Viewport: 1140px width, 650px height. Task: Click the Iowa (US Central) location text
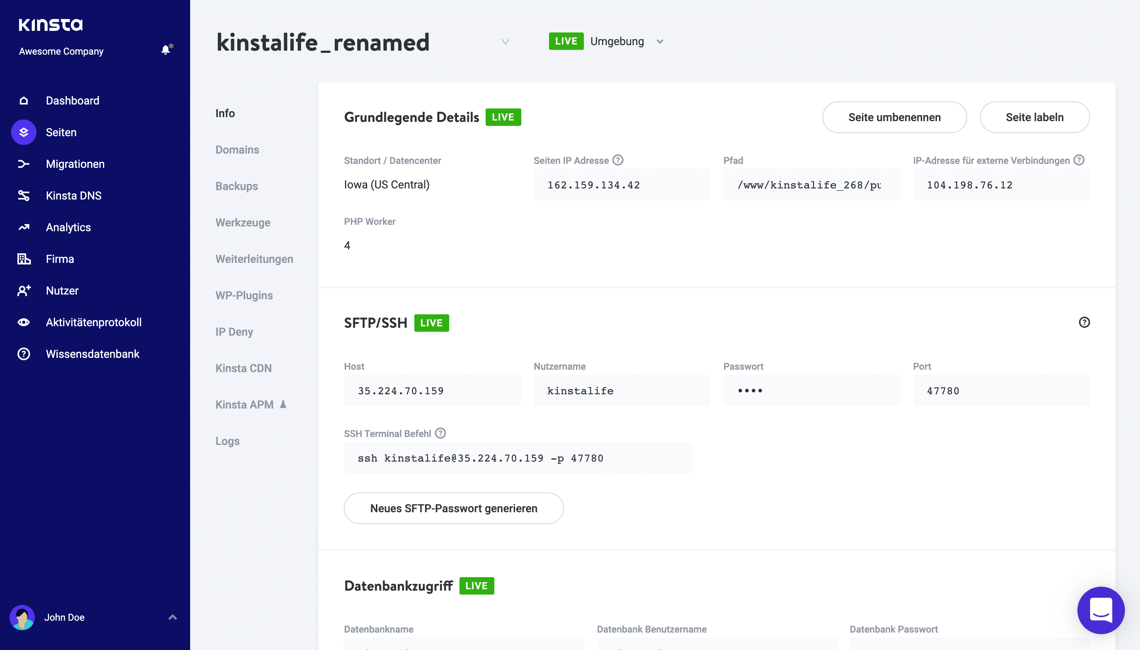387,184
